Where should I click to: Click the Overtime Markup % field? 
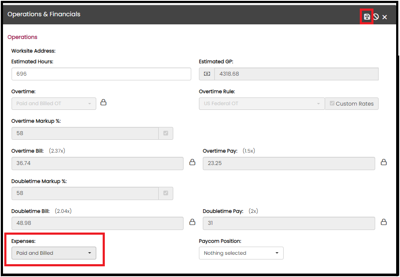pos(85,133)
